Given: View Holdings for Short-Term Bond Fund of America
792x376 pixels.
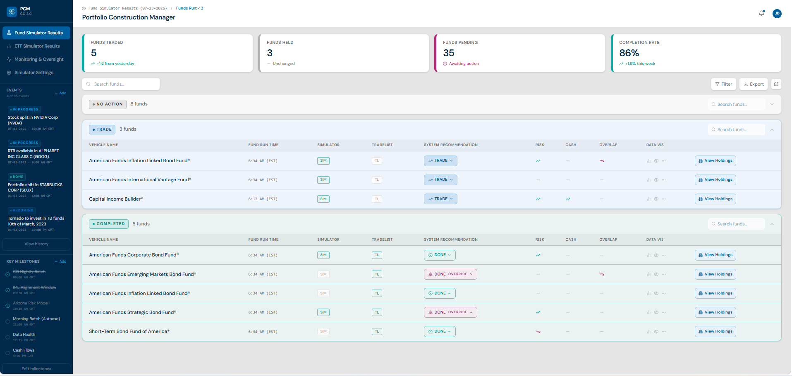Looking at the screenshot, I should (715, 331).
